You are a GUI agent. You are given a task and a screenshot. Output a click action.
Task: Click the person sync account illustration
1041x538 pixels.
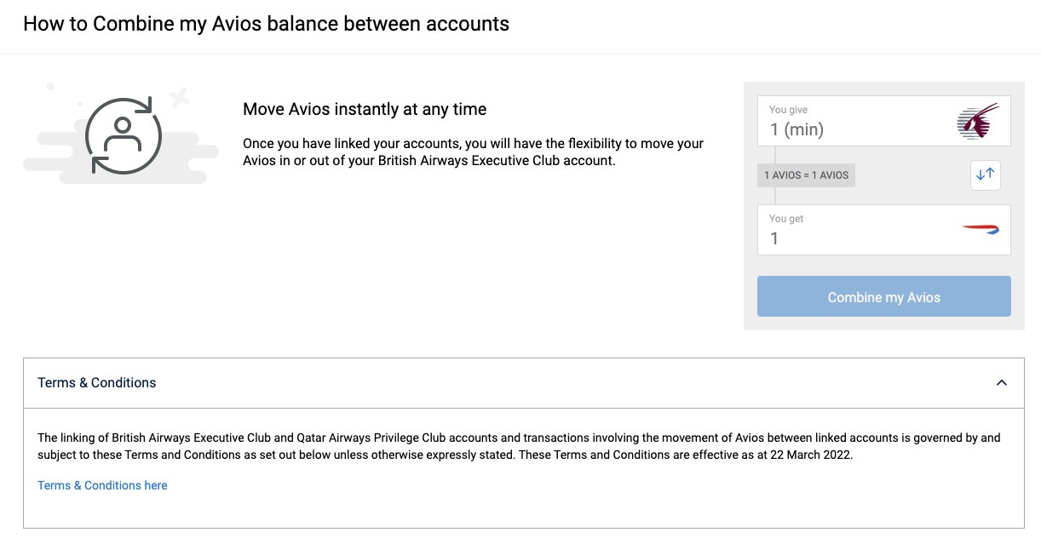[x=124, y=134]
